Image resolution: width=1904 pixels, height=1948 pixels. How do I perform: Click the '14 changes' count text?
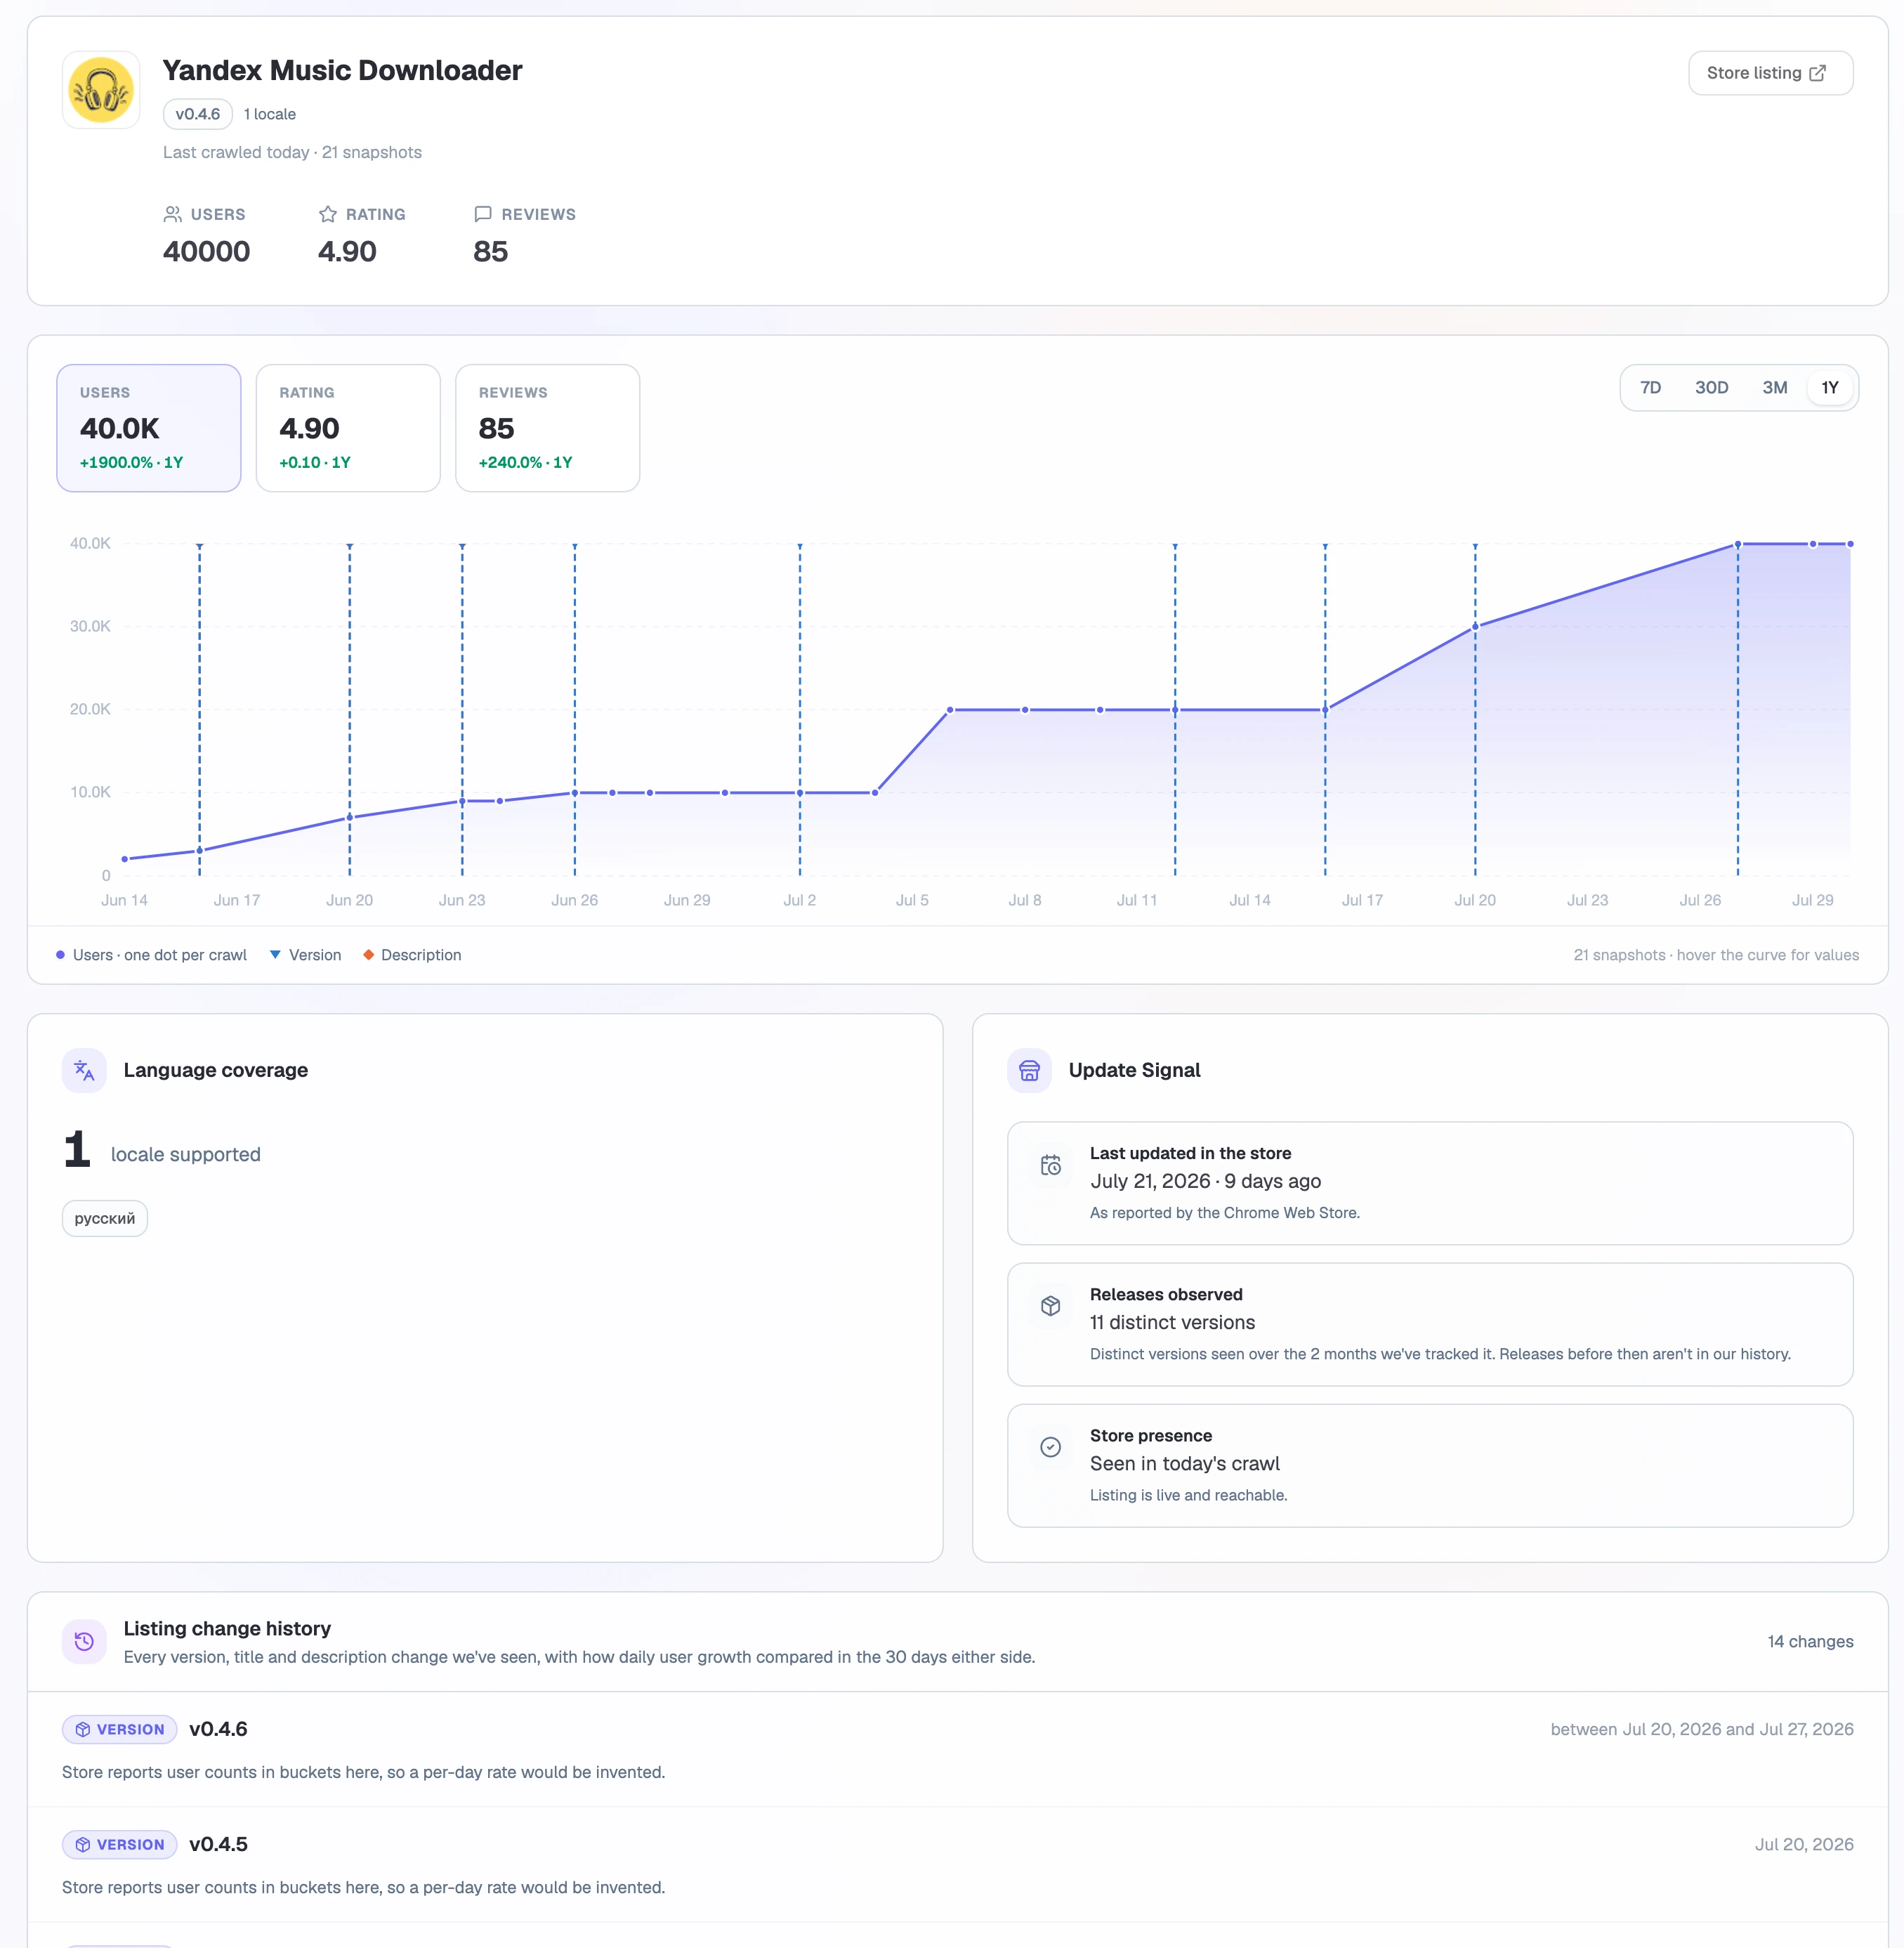click(1810, 1641)
